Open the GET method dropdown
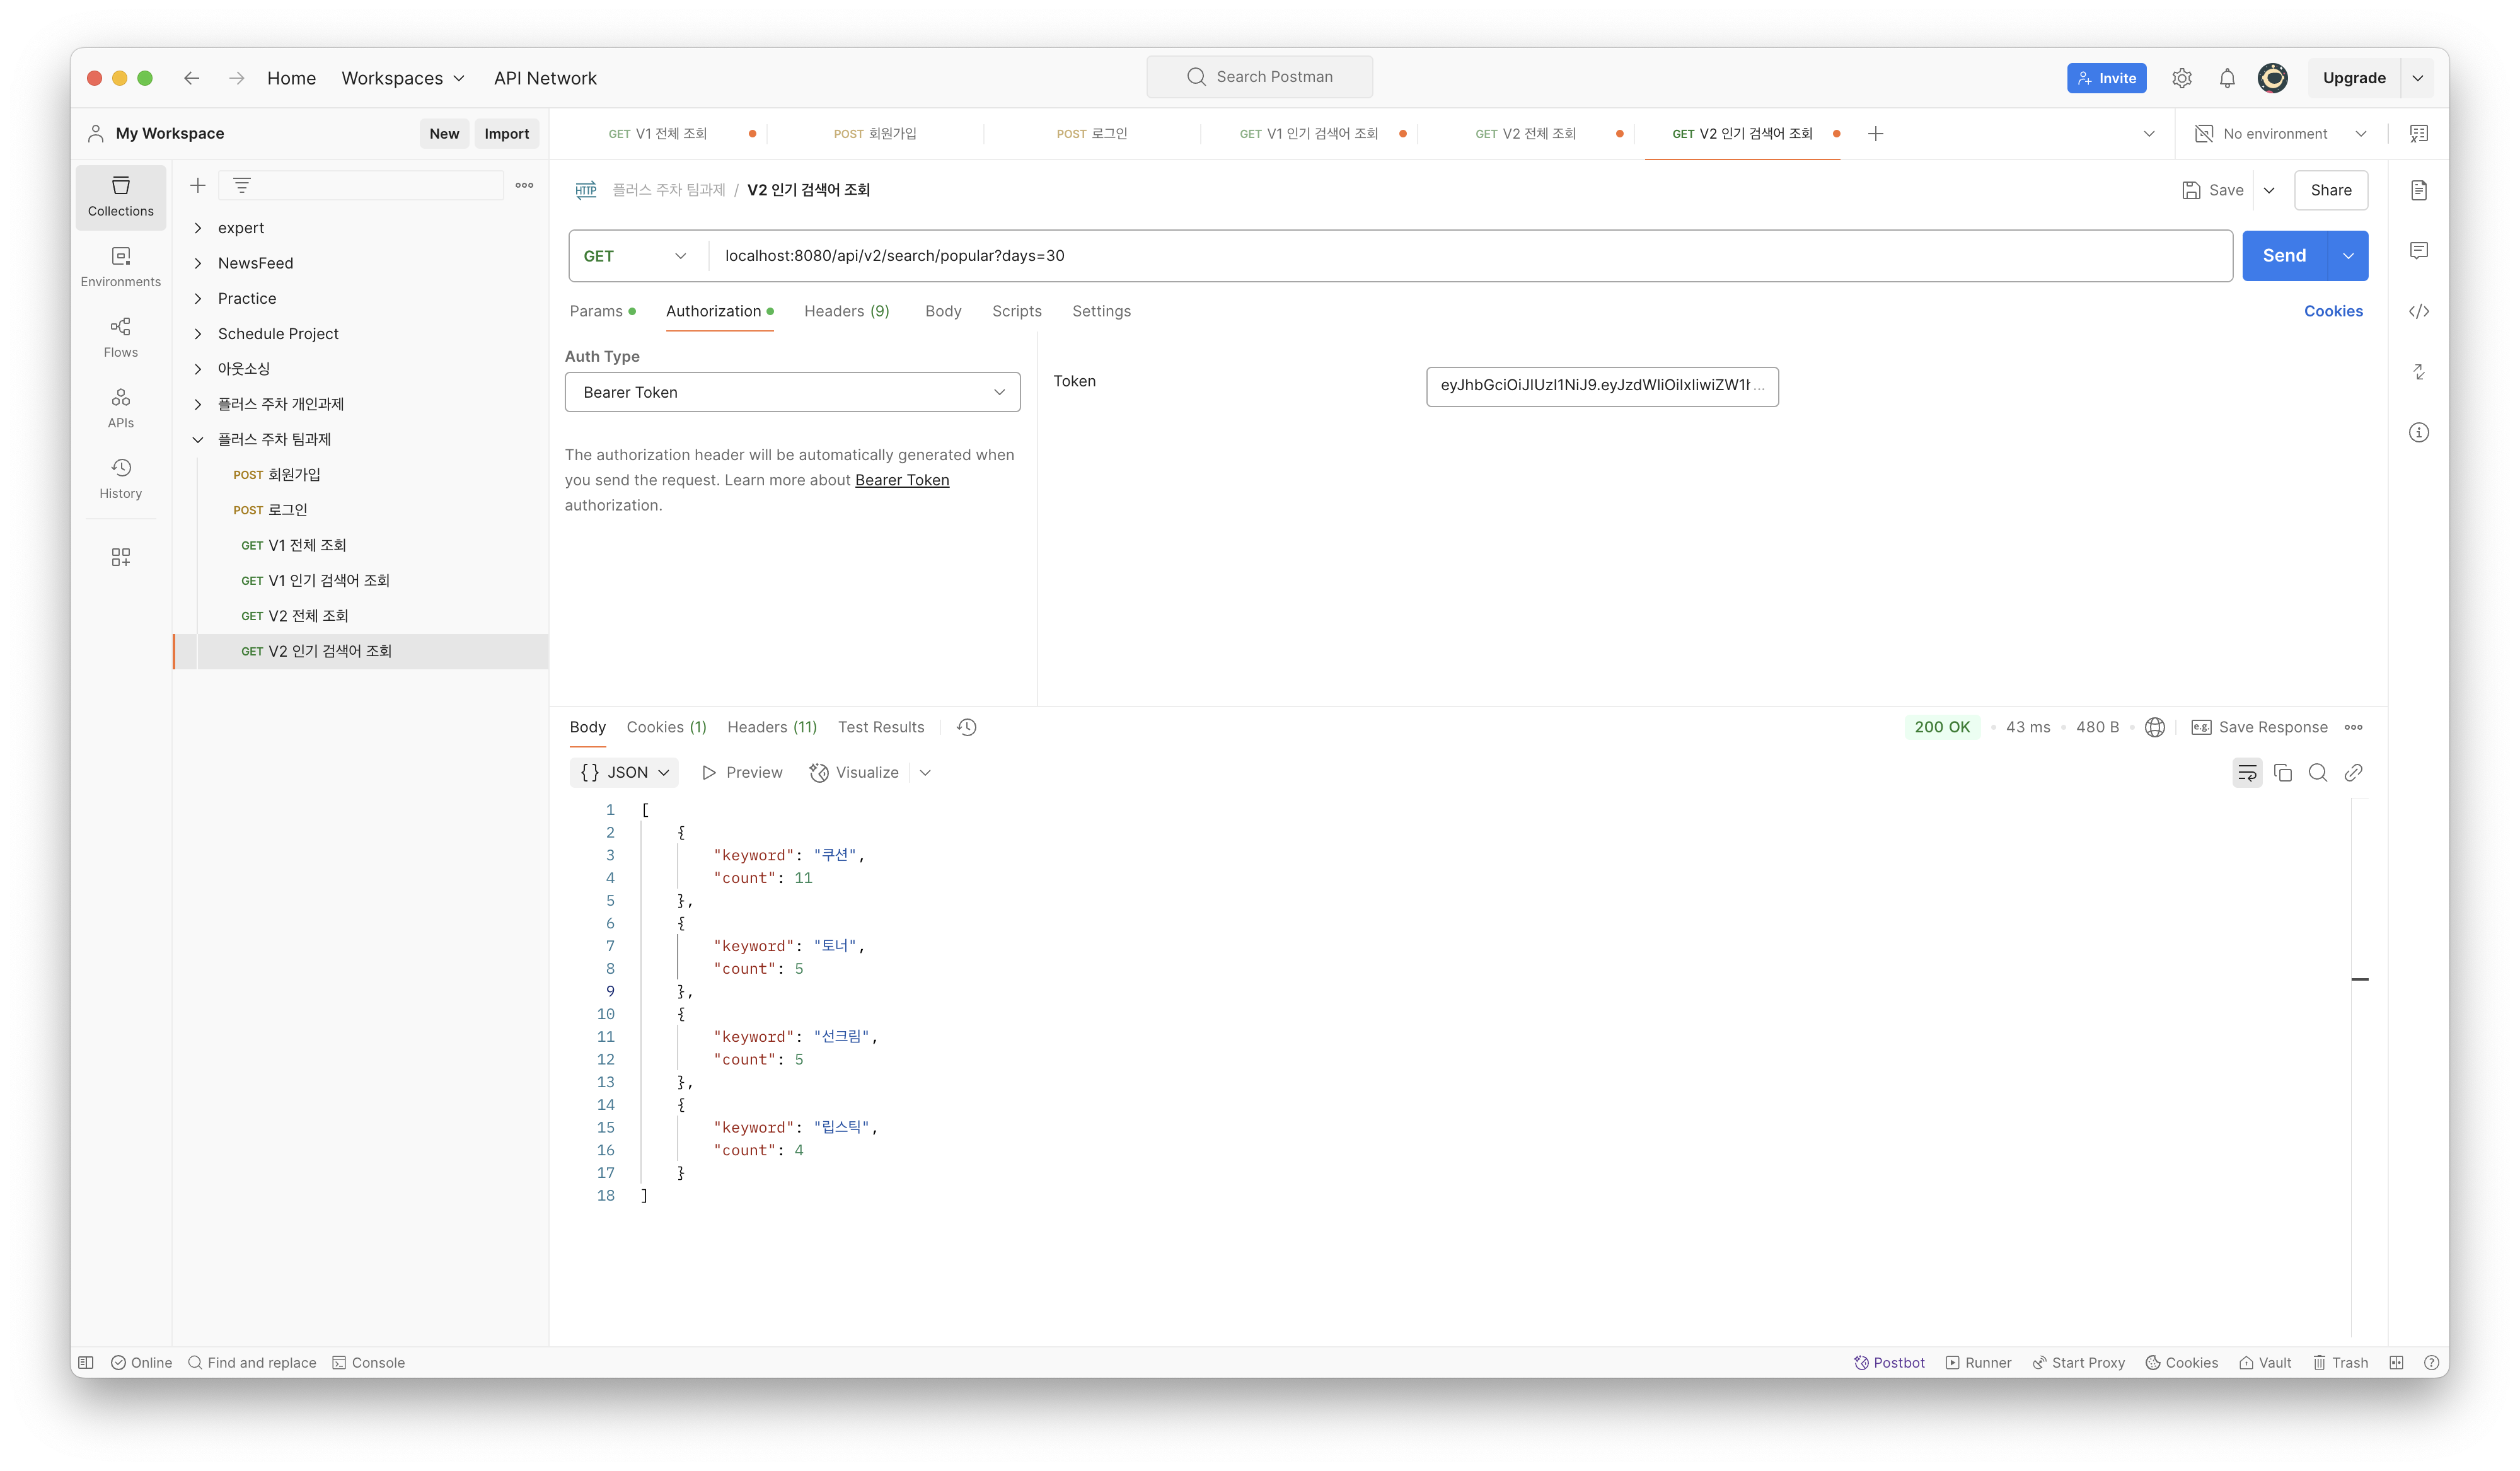This screenshot has height=1471, width=2520. (x=636, y=256)
